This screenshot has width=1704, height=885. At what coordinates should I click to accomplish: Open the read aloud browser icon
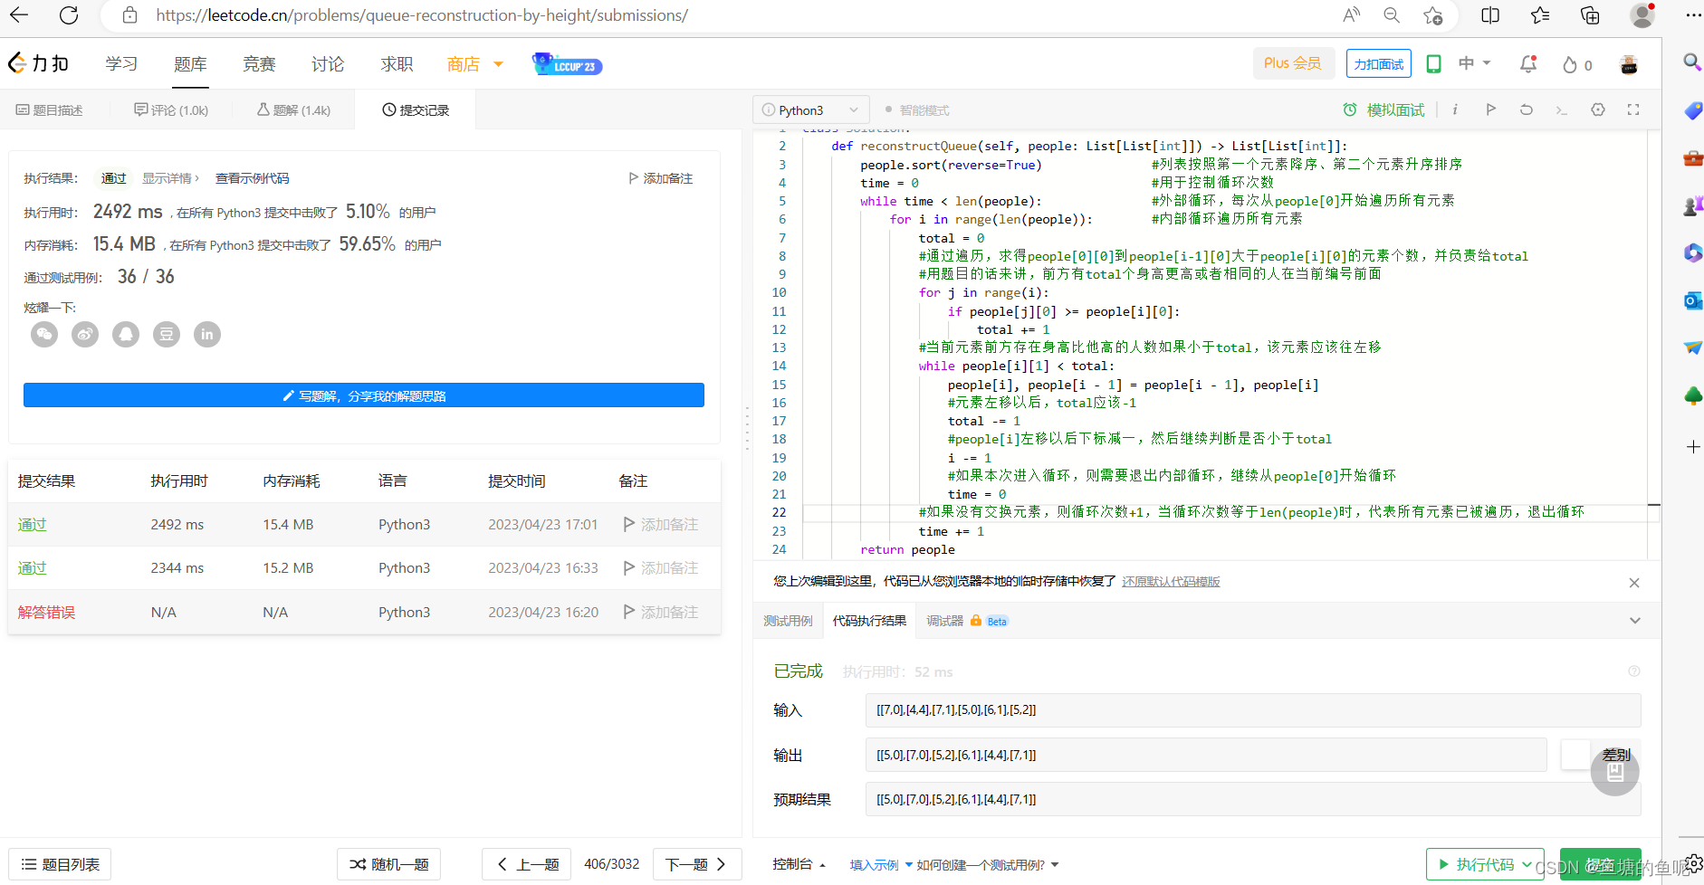1351,14
